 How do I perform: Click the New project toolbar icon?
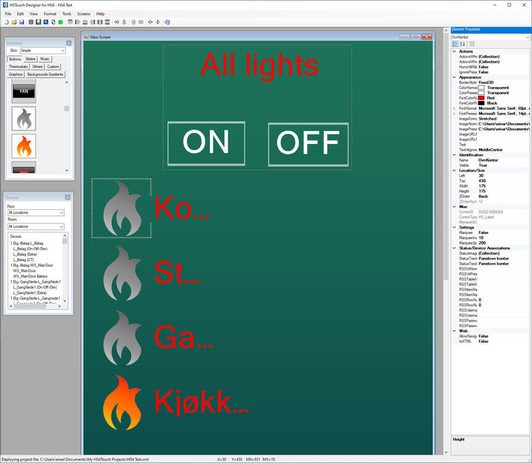[6, 22]
